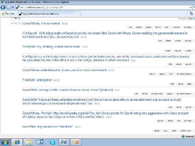
Task: Go back with the browser Back button
Action: click(3, 7)
